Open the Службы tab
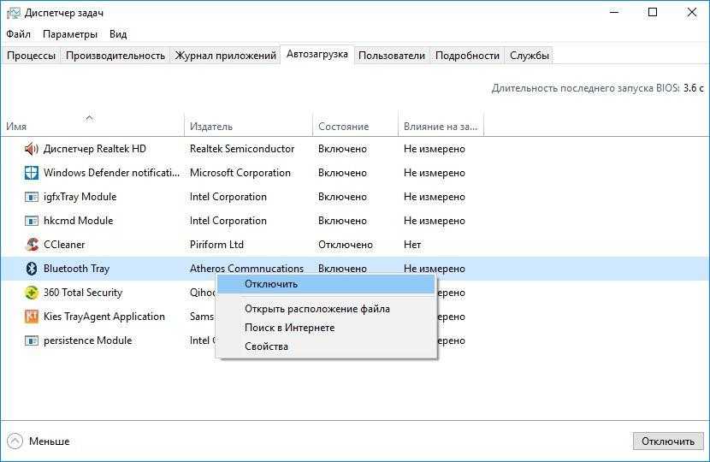 coord(530,56)
